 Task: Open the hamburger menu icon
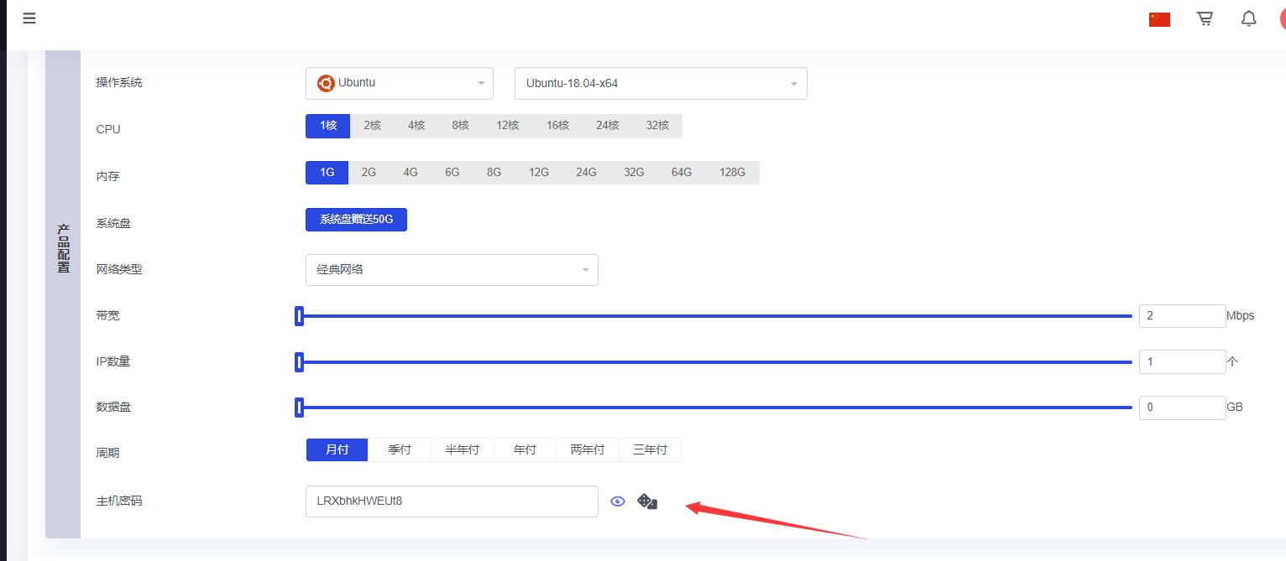pyautogui.click(x=29, y=18)
